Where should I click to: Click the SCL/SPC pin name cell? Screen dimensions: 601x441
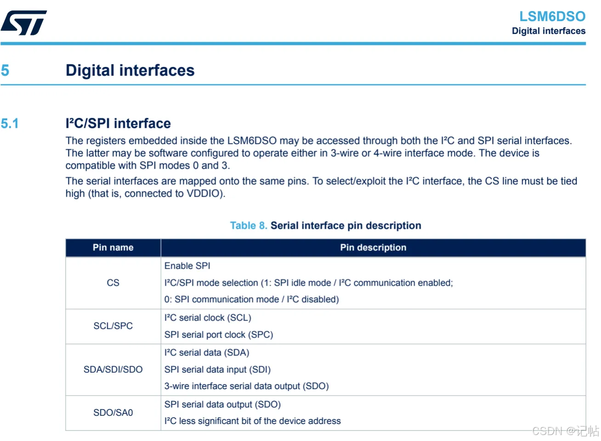[113, 326]
